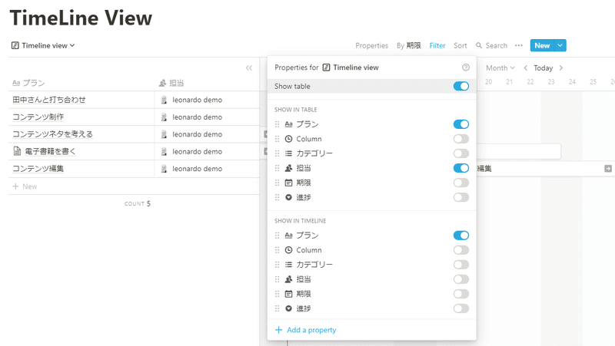Screen dimensions: 615x346
Task: Click page icon beside 電子書籍を書く
Action: [x=17, y=151]
